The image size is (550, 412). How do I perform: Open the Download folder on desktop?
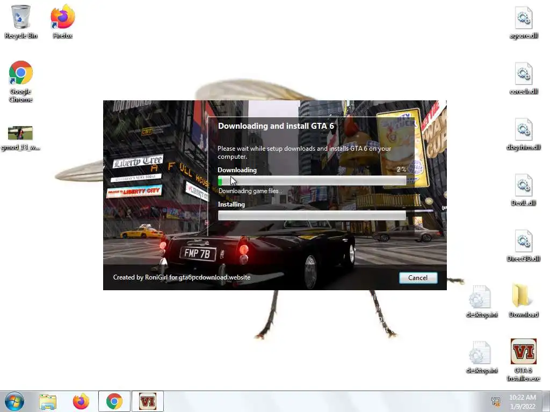[x=523, y=301]
